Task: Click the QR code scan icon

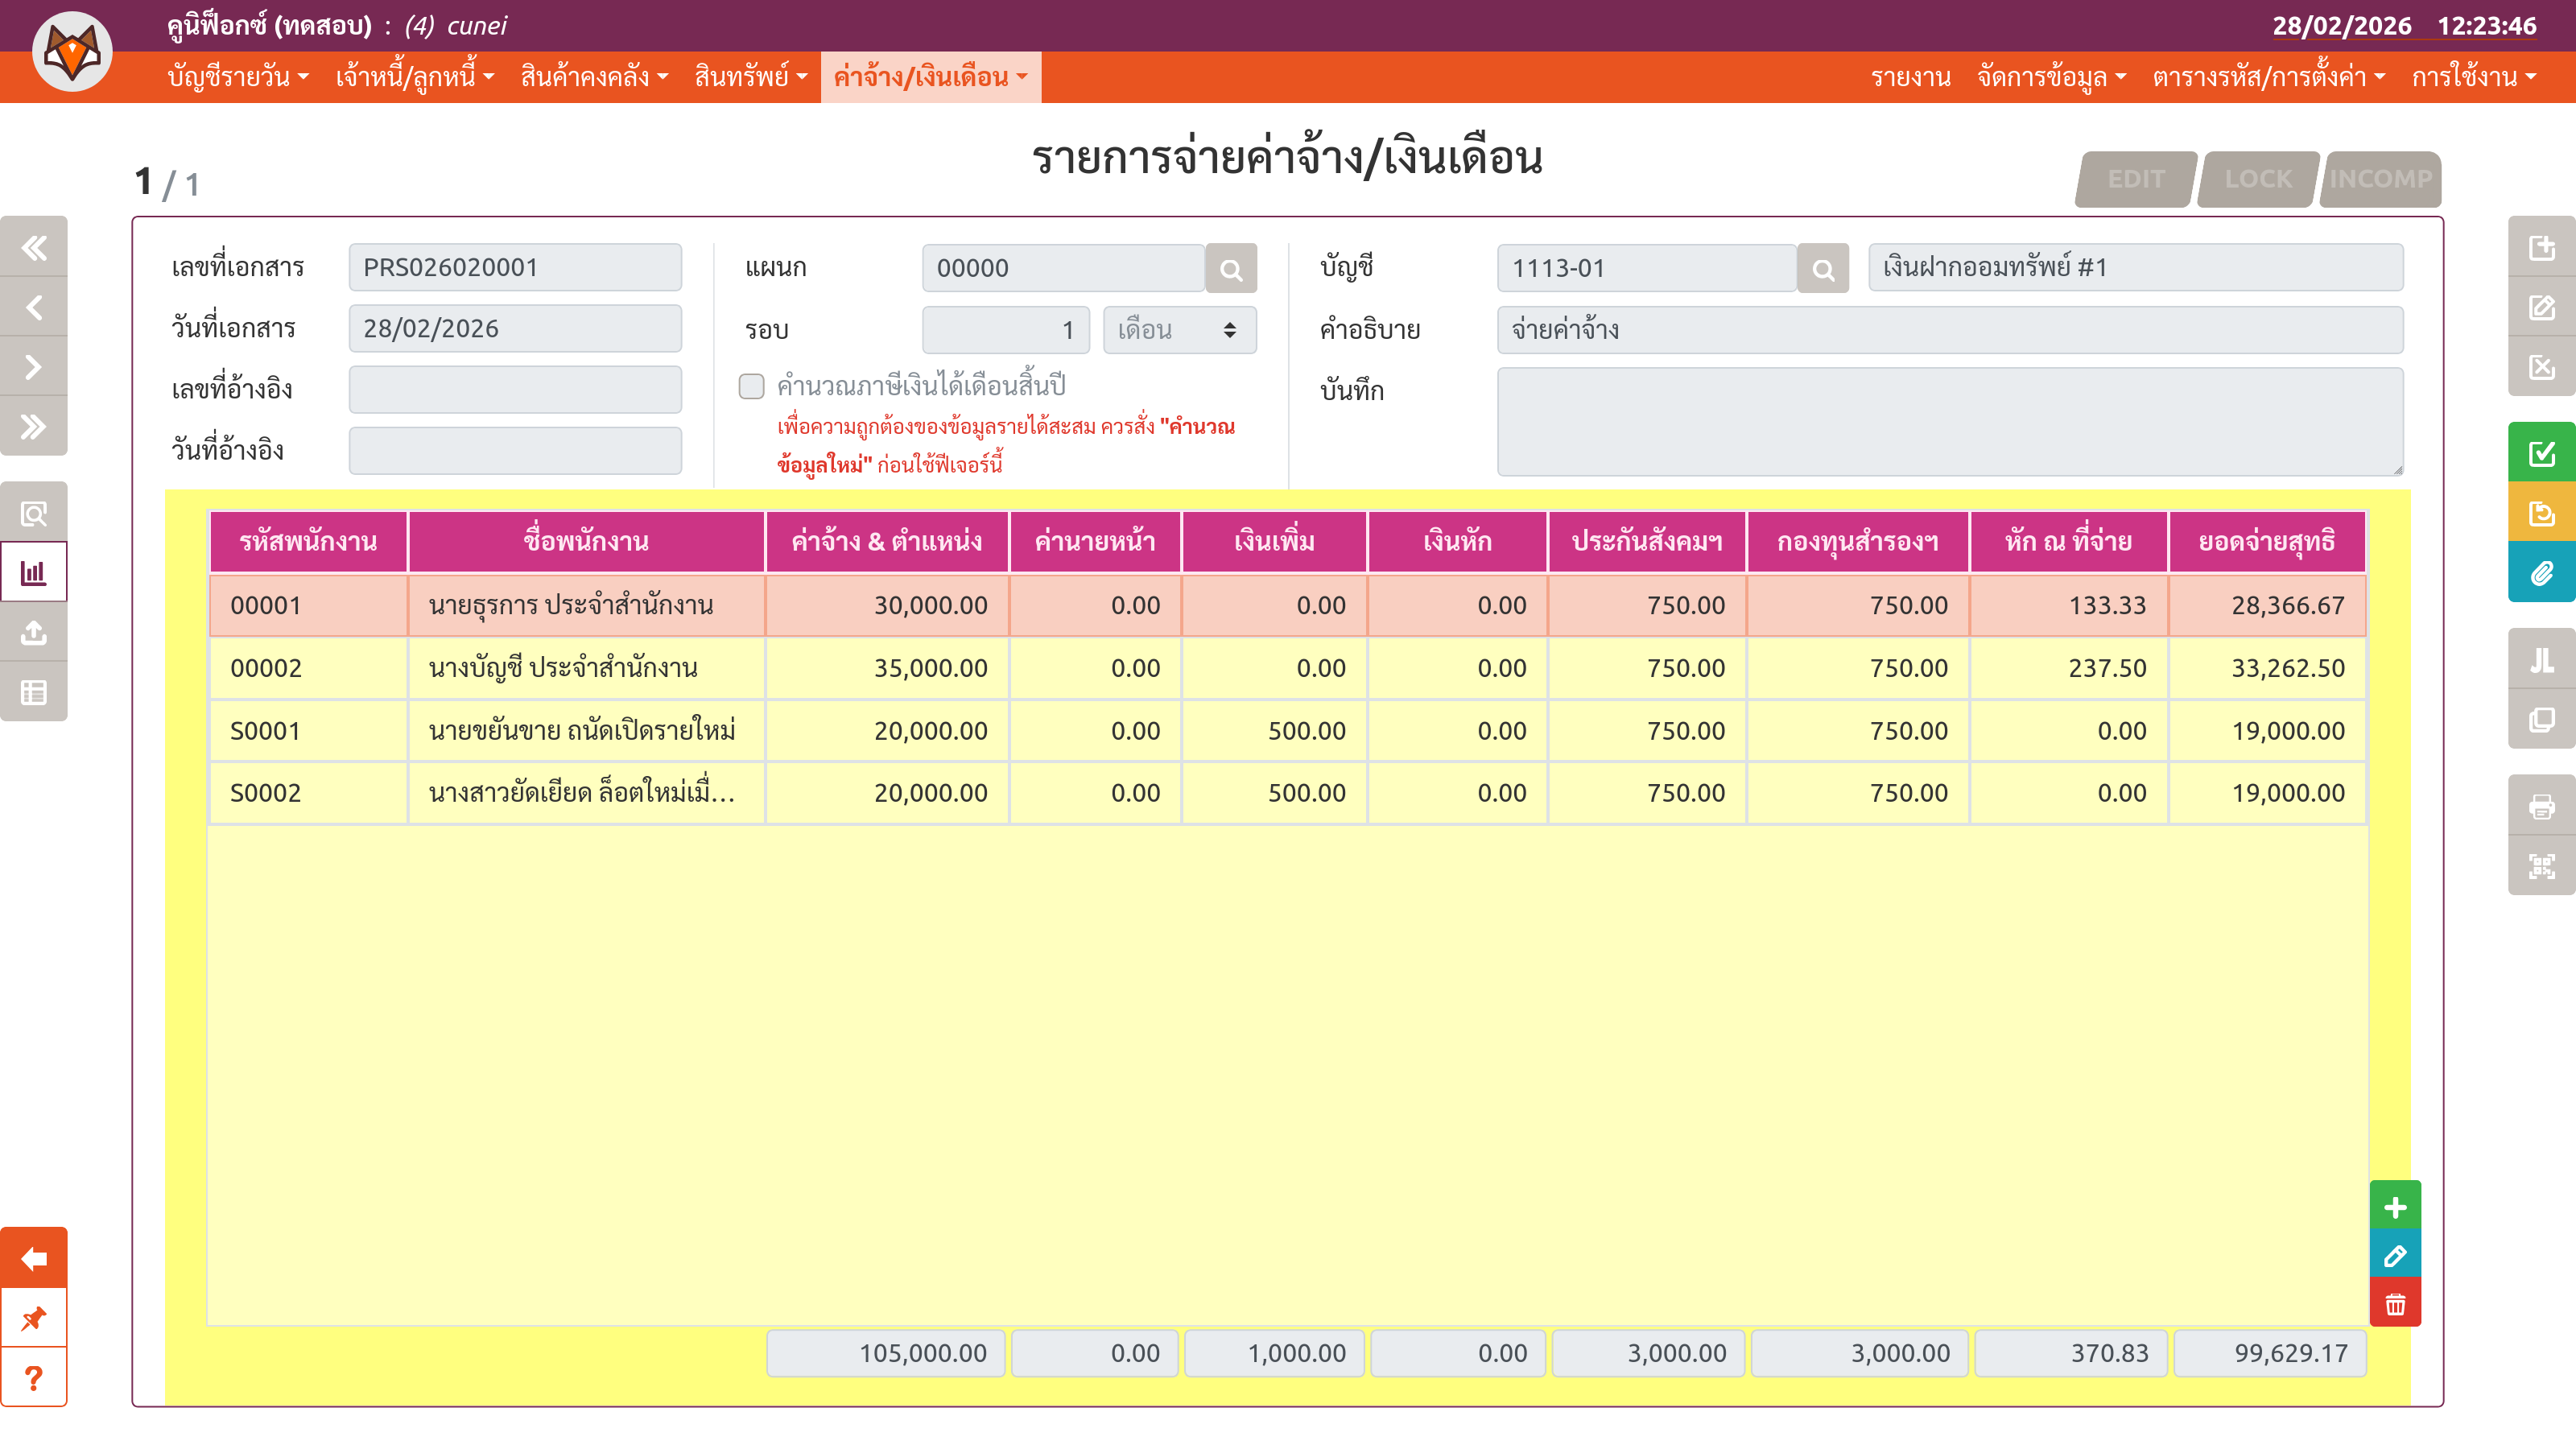Action: (2541, 866)
